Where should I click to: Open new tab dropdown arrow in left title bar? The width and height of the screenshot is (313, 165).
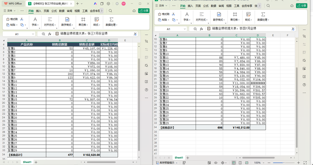pos(82,4)
